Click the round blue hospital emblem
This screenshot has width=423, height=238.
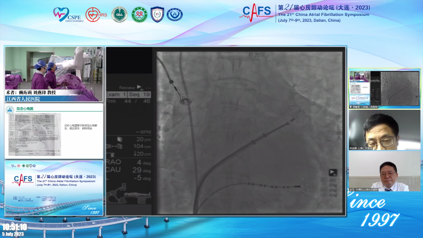(x=174, y=15)
